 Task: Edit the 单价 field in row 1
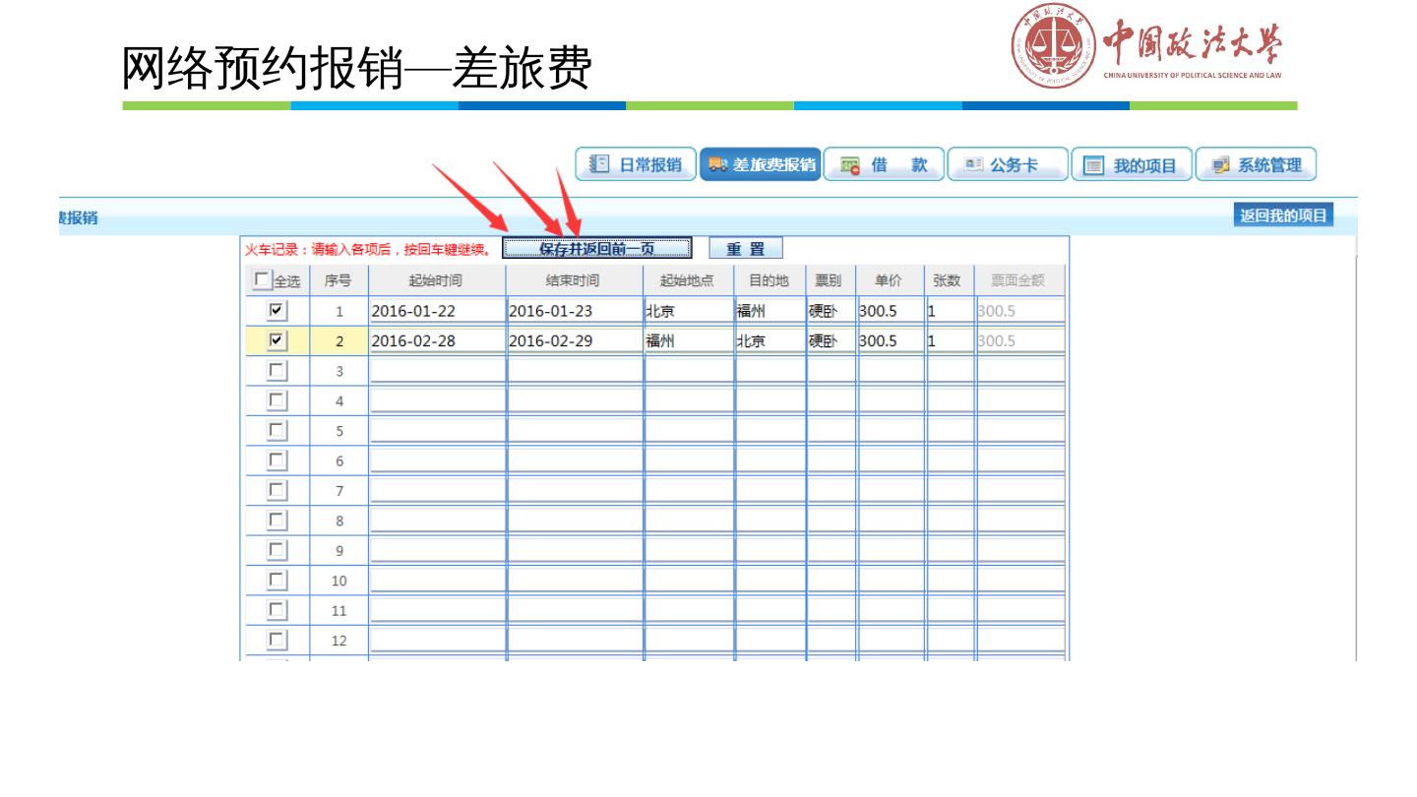click(x=893, y=311)
